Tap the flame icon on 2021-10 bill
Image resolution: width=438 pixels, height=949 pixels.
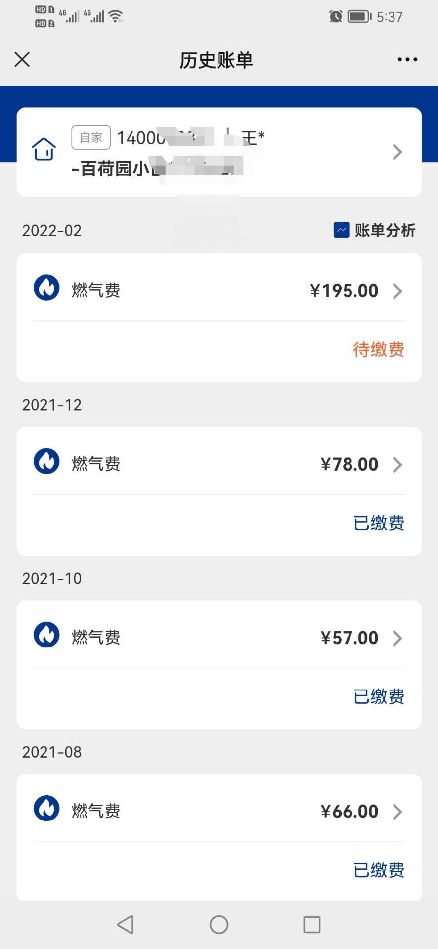(x=46, y=635)
